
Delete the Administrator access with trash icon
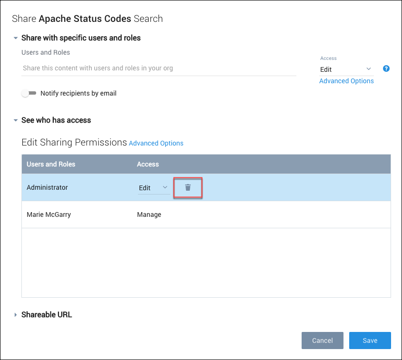tap(188, 187)
